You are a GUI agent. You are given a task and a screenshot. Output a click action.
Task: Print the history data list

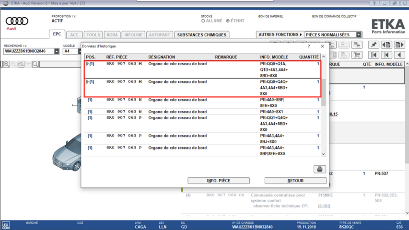tap(319, 169)
